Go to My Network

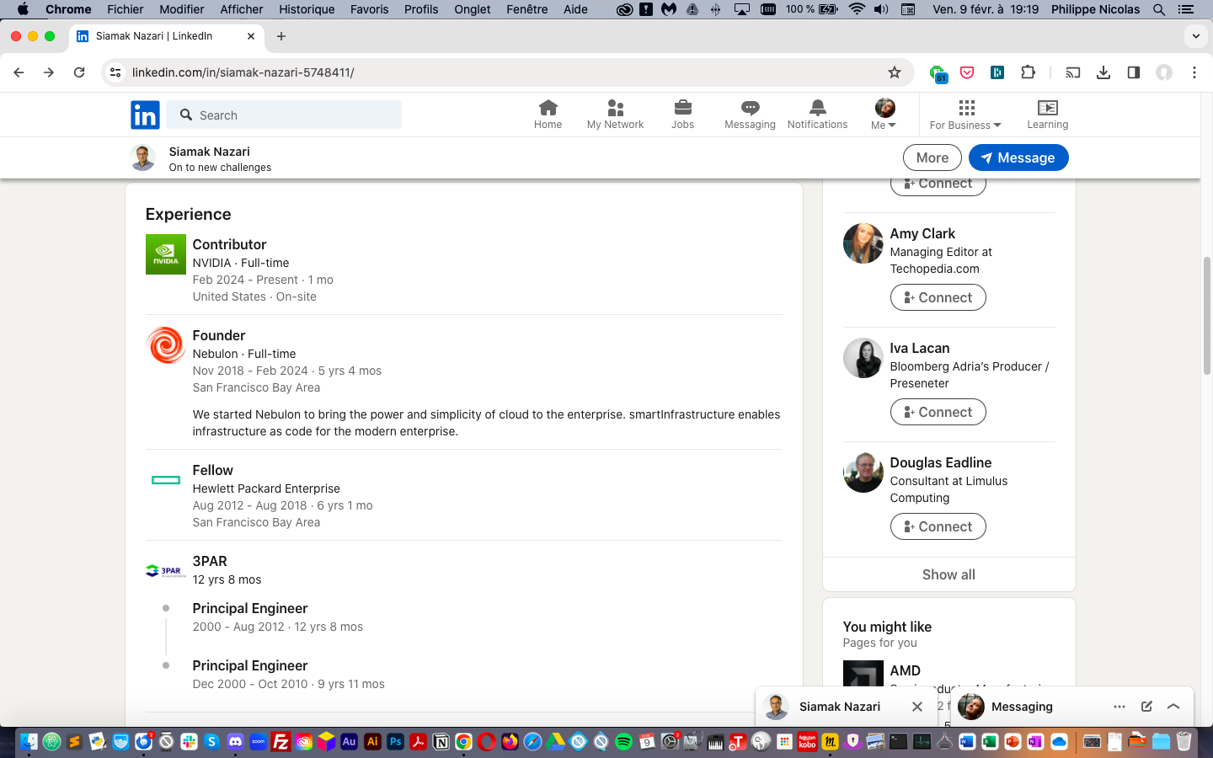point(615,115)
